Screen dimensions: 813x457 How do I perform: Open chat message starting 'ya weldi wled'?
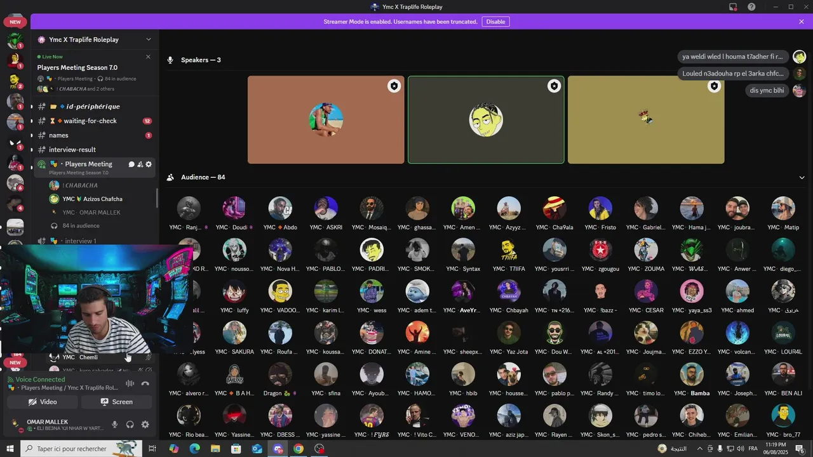(734, 56)
